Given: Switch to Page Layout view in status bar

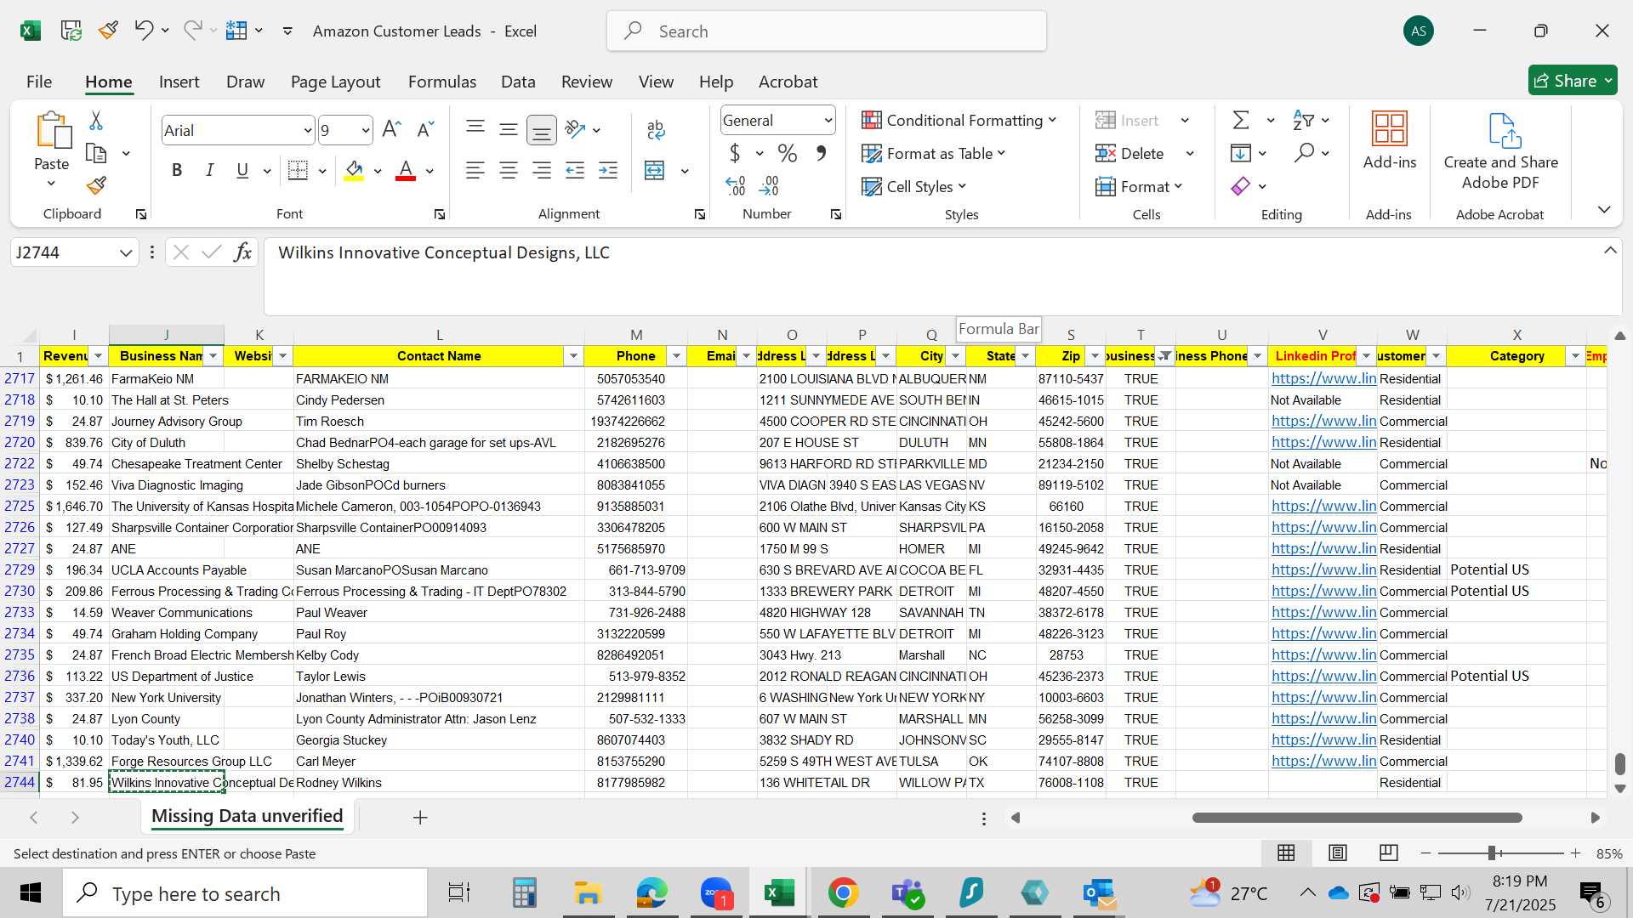Looking at the screenshot, I should (1338, 853).
